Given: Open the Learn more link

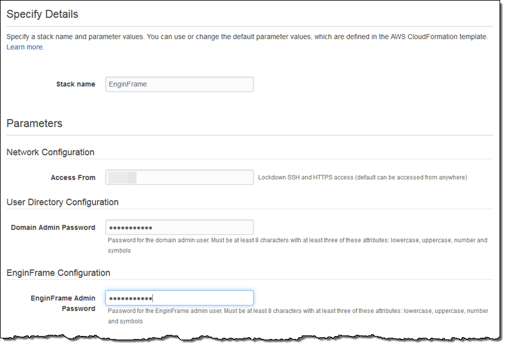Looking at the screenshot, I should (25, 47).
